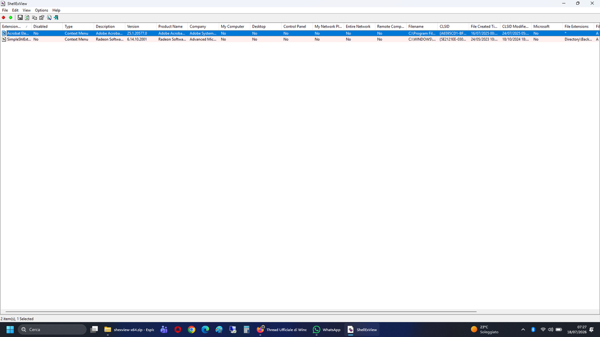Click the CLSID column header

point(453,27)
